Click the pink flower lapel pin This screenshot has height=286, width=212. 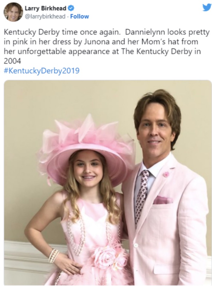tap(166, 174)
